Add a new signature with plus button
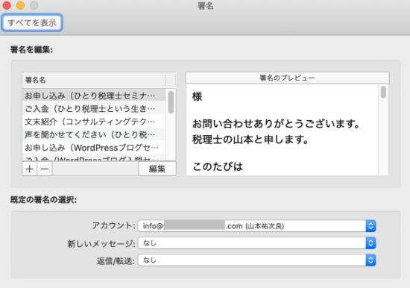The image size is (410, 288). point(30,169)
